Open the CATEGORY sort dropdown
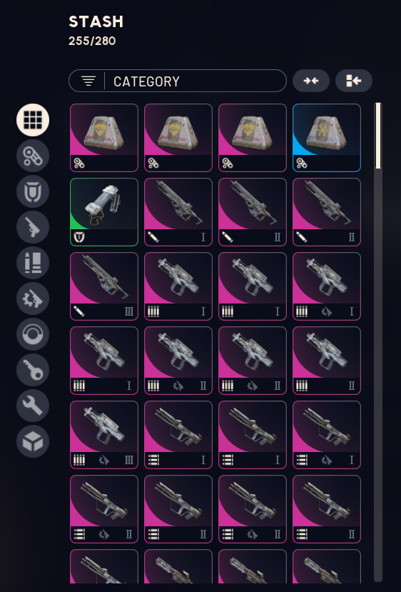This screenshot has width=401, height=592. click(178, 81)
